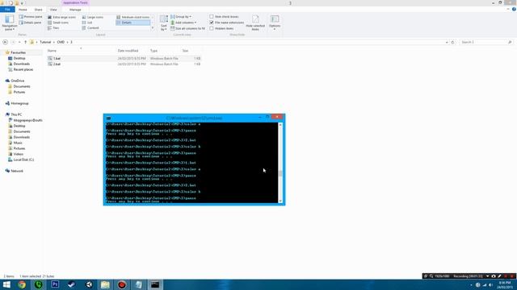Screen dimensions: 517x290
Task: Click the Back navigation arrow
Action: tap(5, 42)
